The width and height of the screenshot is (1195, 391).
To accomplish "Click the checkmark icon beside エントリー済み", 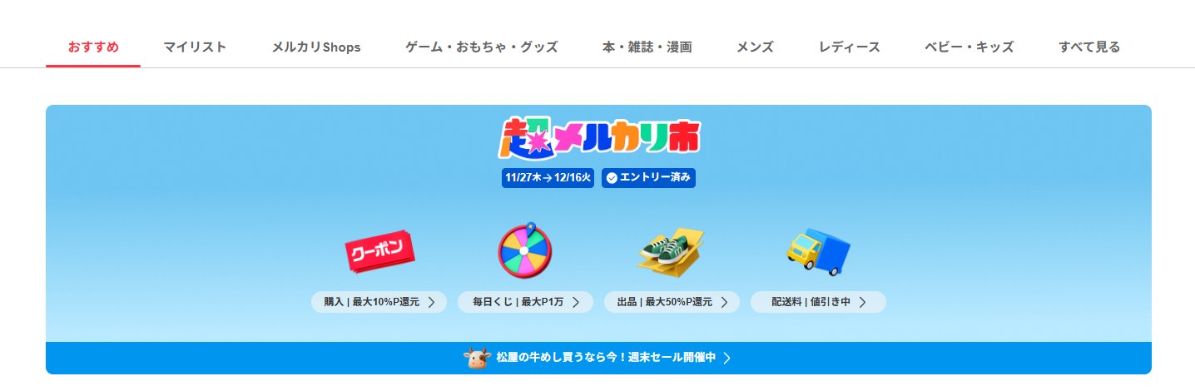I will (x=612, y=178).
